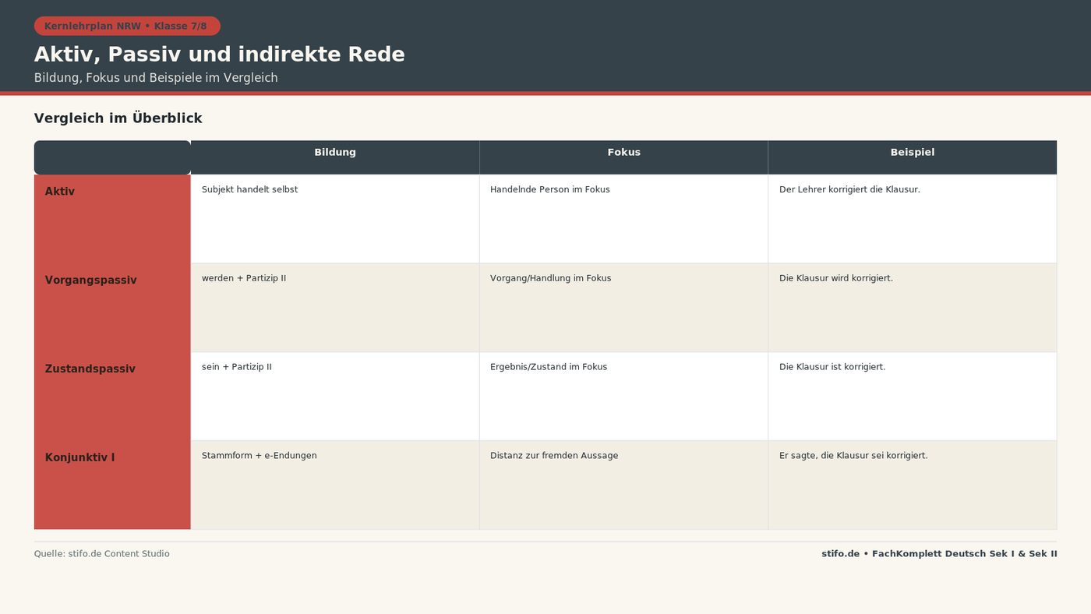Click footer stifo.de • FachKomplett Deutsch Sek I & Sek II
Screen dimensions: 1091x614
pos(939,554)
